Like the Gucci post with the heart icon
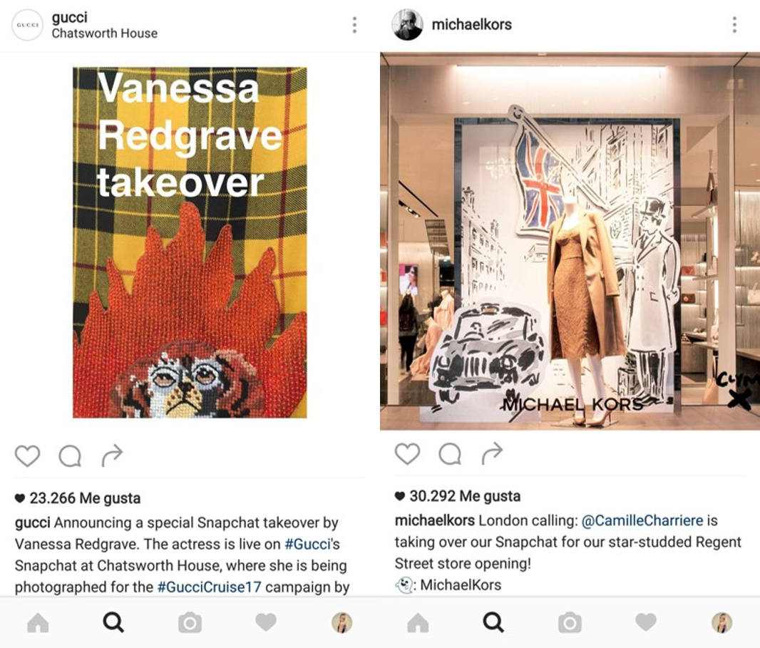This screenshot has width=760, height=648. coord(27,456)
